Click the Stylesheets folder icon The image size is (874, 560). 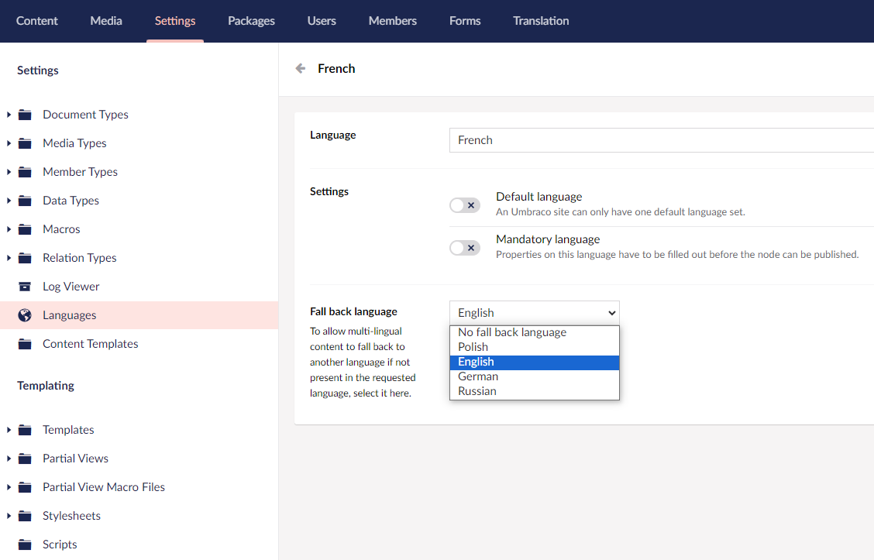[24, 515]
